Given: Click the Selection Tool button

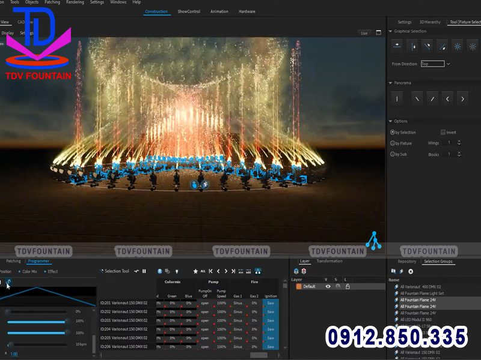Looking at the screenshot, I should pos(115,271).
